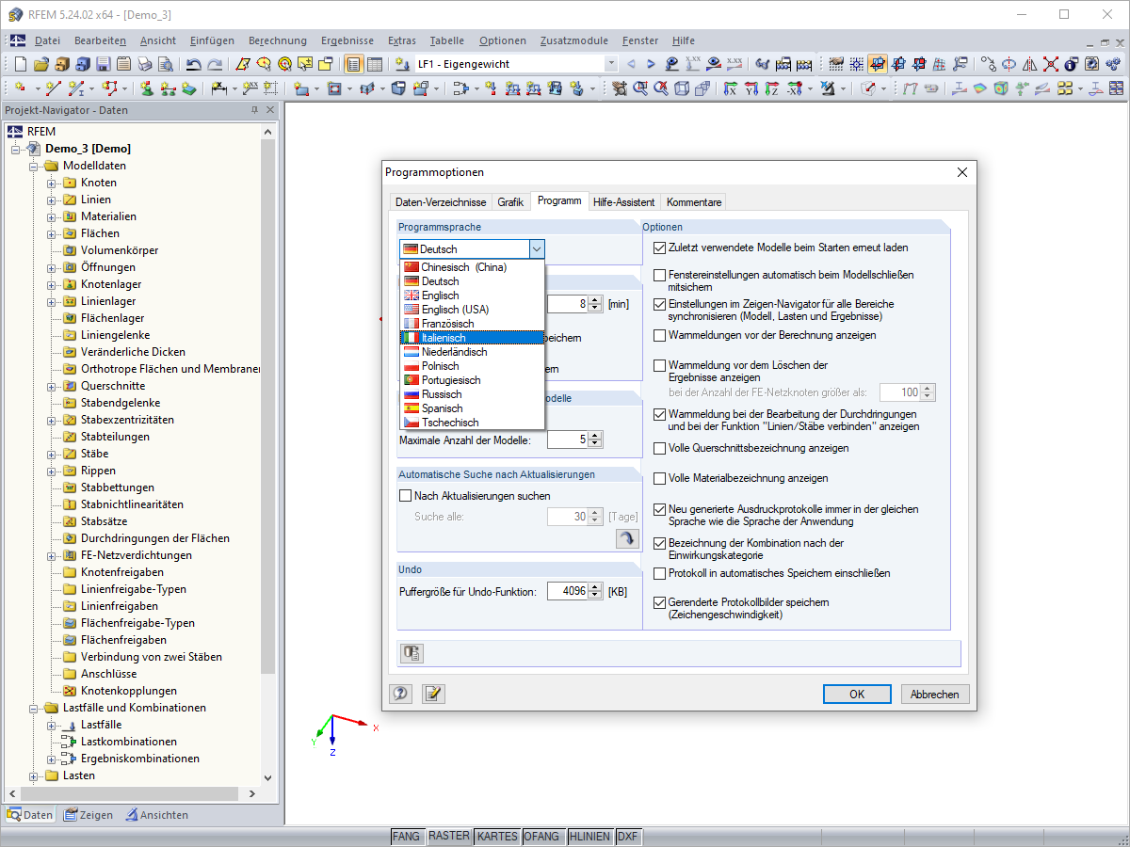Expand the Lasten tree node
The width and height of the screenshot is (1130, 847).
pyautogui.click(x=35, y=775)
